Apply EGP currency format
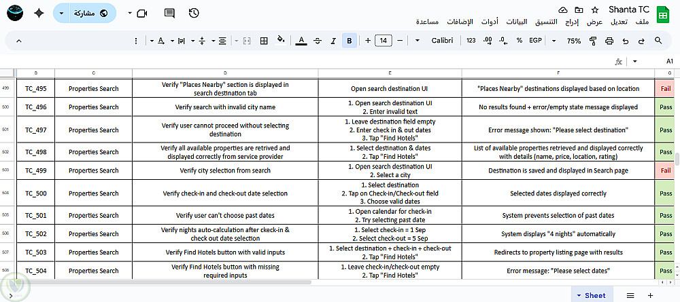Screen dimensions: 680x302 535,41
